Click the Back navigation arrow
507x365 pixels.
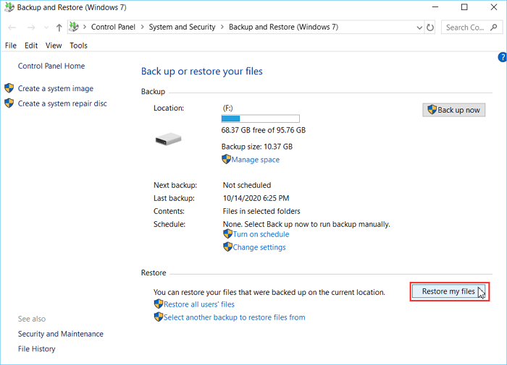coord(12,27)
